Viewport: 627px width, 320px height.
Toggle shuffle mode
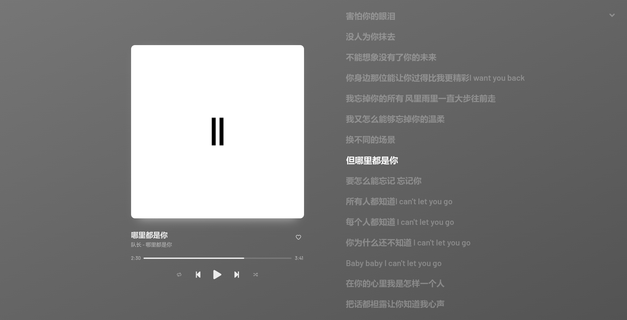coord(255,275)
